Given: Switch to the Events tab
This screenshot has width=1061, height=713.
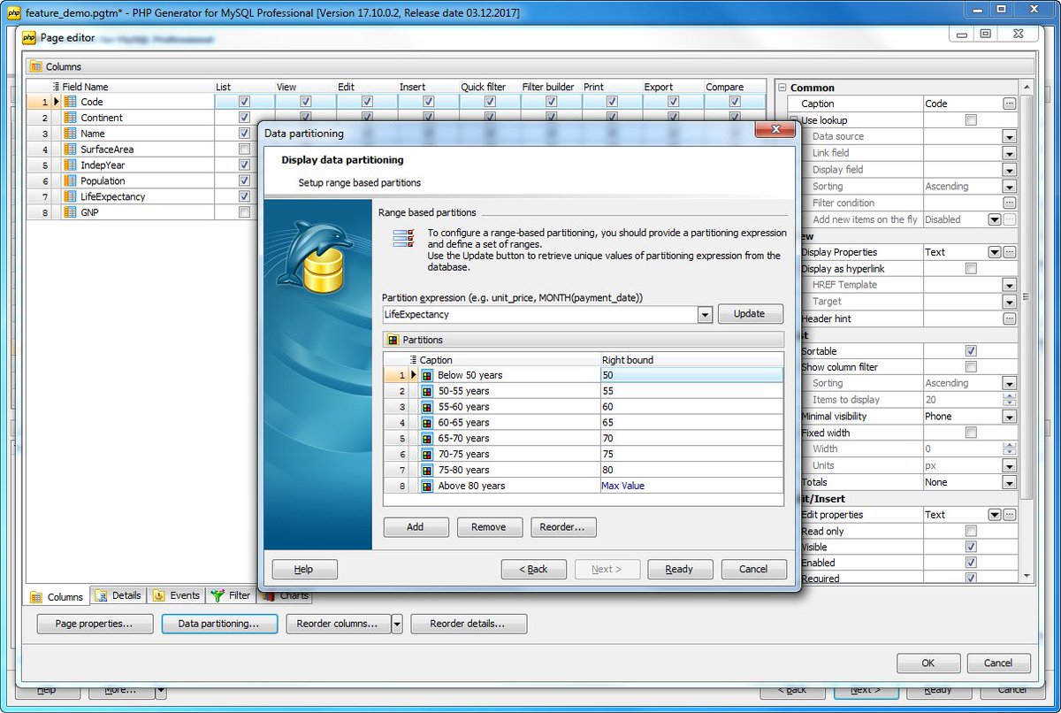Looking at the screenshot, I should tap(176, 595).
